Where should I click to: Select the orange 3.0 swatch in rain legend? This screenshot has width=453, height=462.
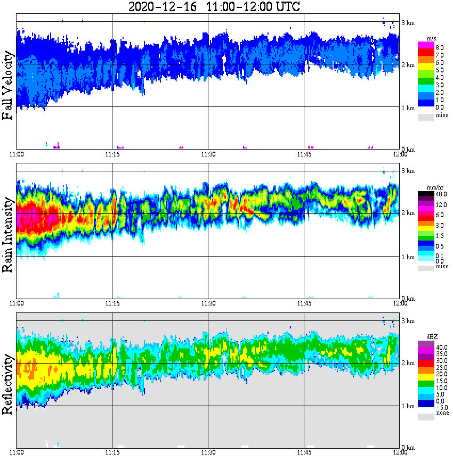click(x=426, y=224)
